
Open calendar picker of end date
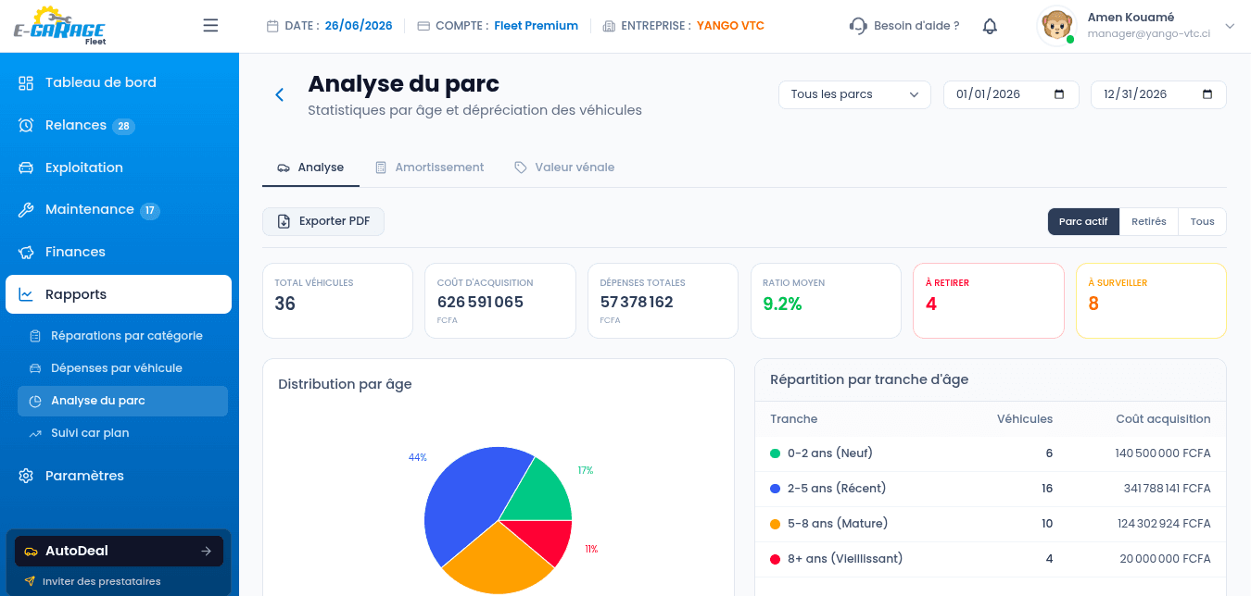click(x=1207, y=94)
